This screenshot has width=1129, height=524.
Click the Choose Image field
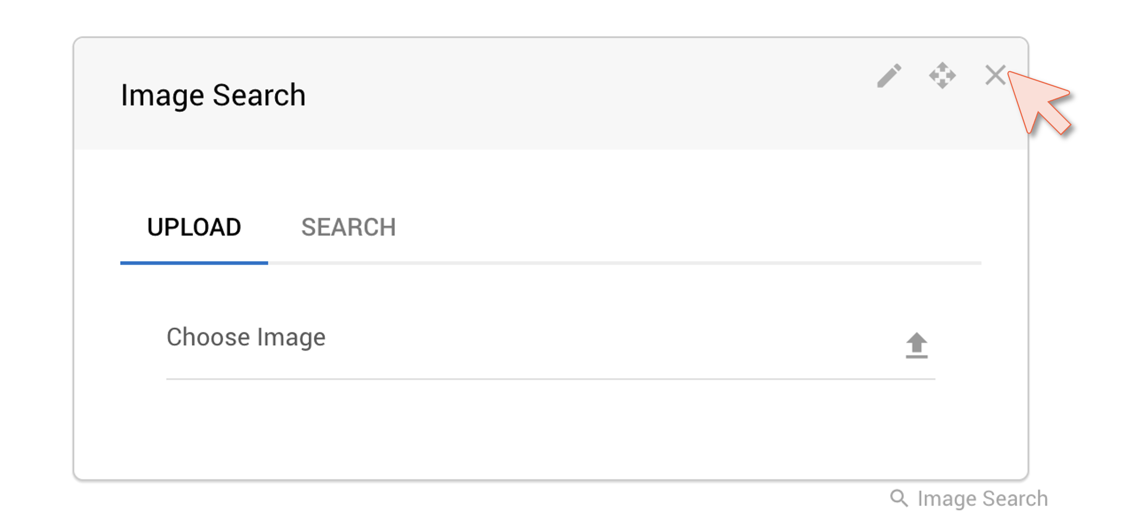[x=551, y=345]
